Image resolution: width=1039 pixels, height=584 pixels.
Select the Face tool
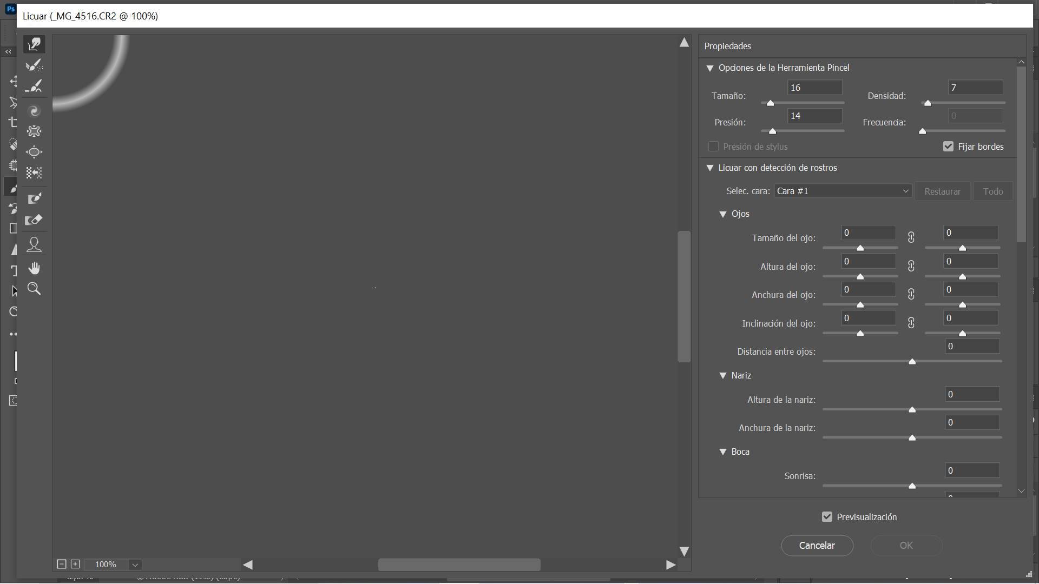click(34, 244)
